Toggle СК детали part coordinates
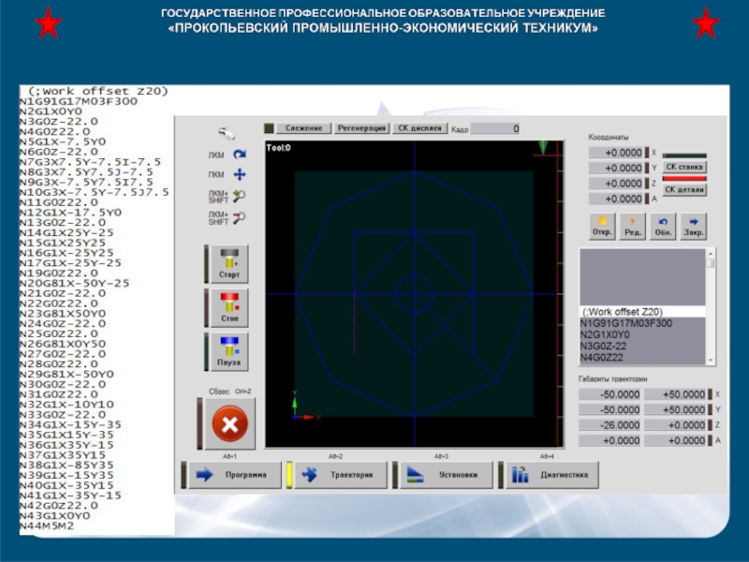 pyautogui.click(x=684, y=189)
